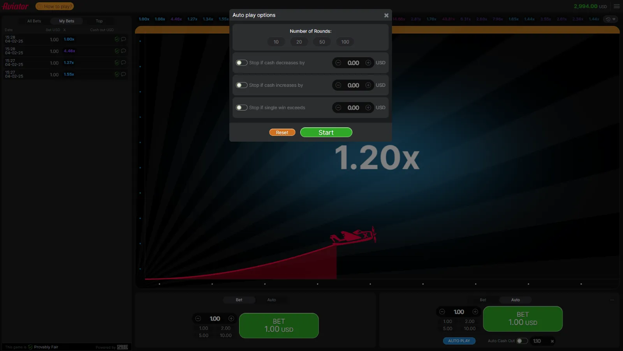
Task: Click Reset in Auto play options
Action: pyautogui.click(x=282, y=132)
